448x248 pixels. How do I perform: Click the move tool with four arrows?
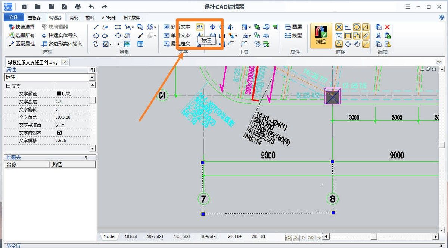tap(212, 27)
